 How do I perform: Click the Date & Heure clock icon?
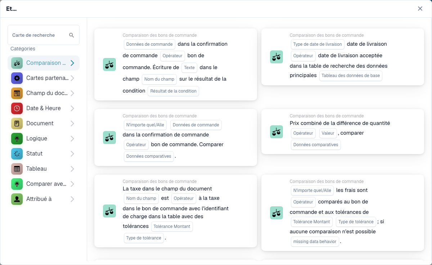(17, 108)
